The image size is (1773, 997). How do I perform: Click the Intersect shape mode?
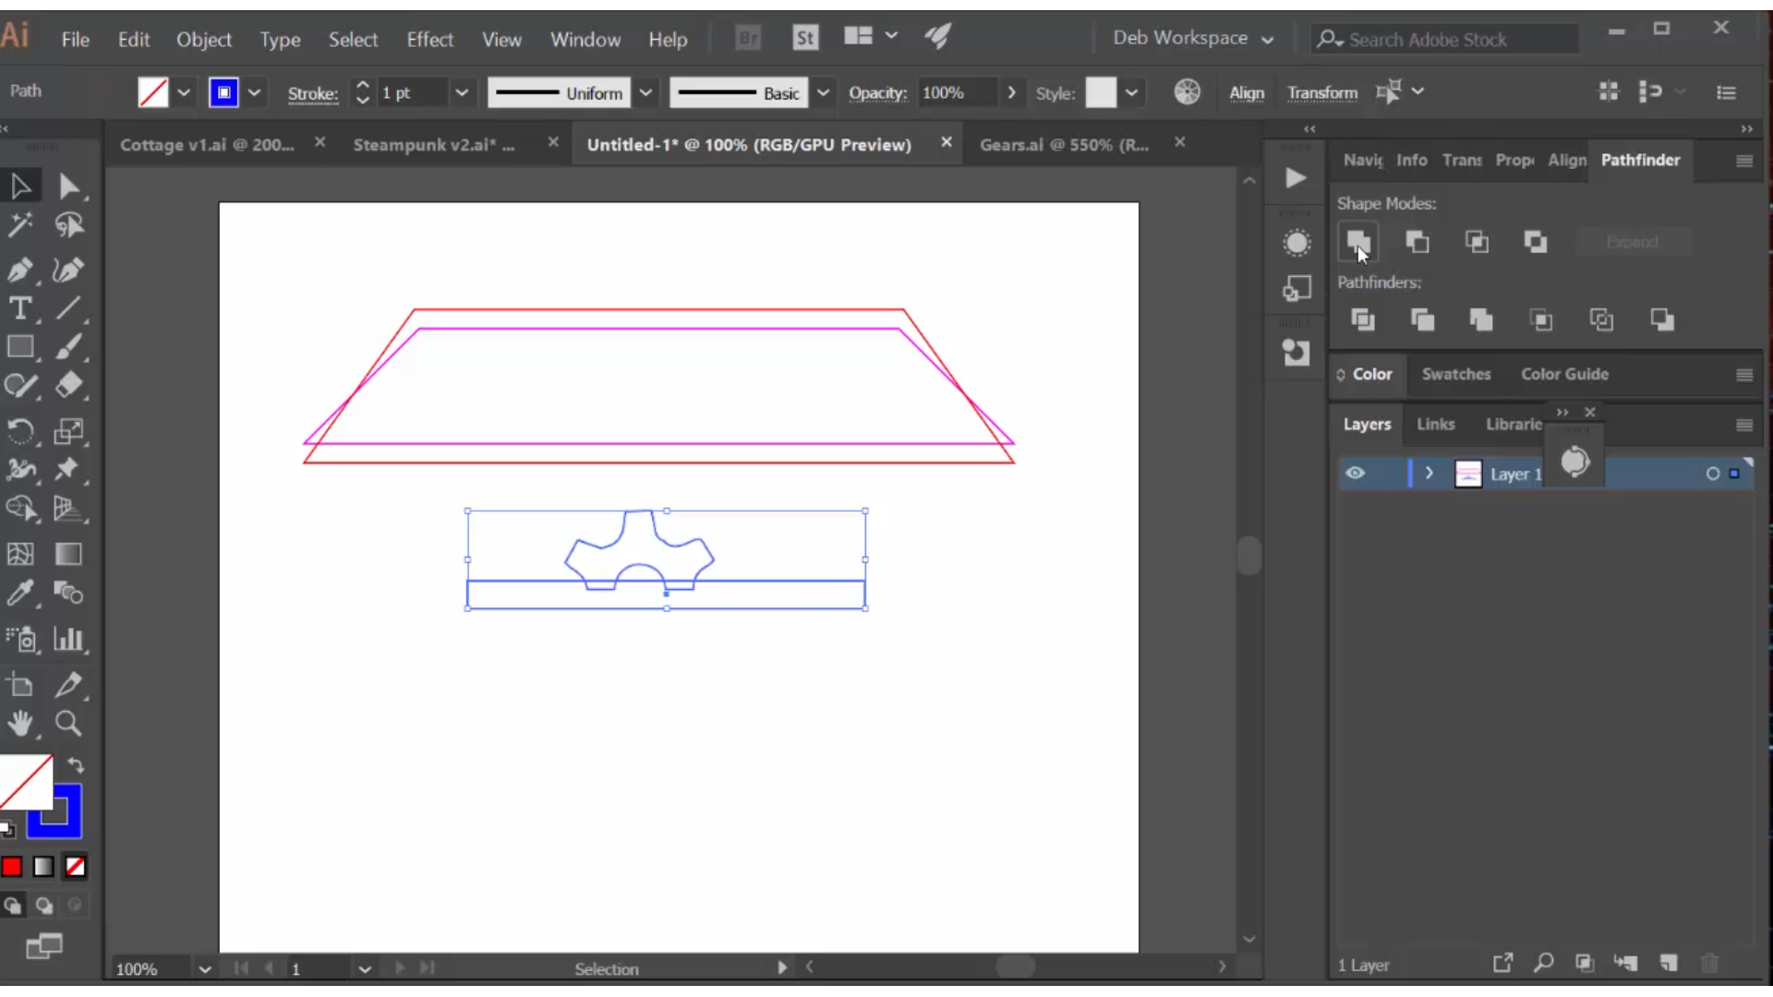coord(1477,242)
